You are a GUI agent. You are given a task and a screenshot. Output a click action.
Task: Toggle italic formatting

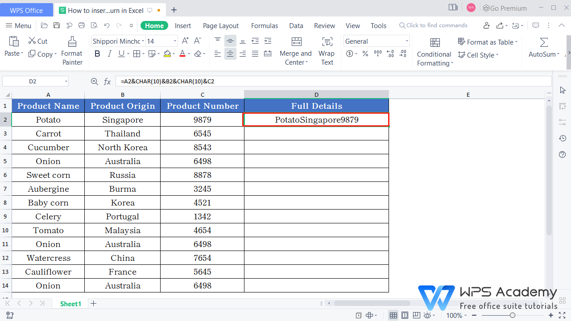point(109,53)
